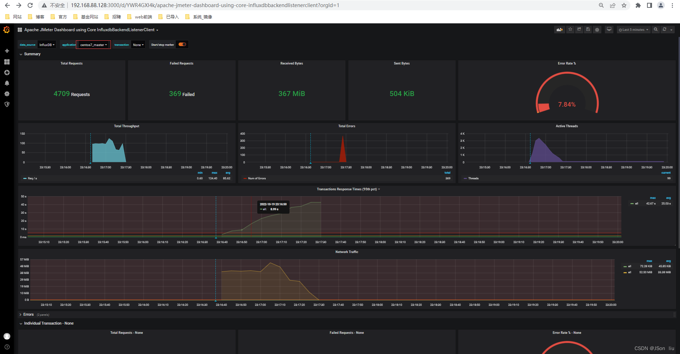Open Explore compass icon in sidebar
Screen dimensions: 680x354
pos(7,72)
